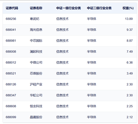Open the 寒武纪 stock name
The height and width of the screenshot is (124, 138).
point(34,19)
